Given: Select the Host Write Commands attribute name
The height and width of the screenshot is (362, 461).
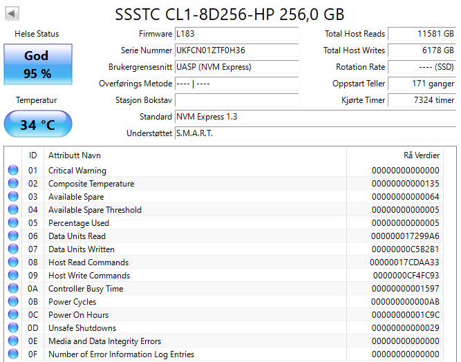Looking at the screenshot, I should click(89, 276).
